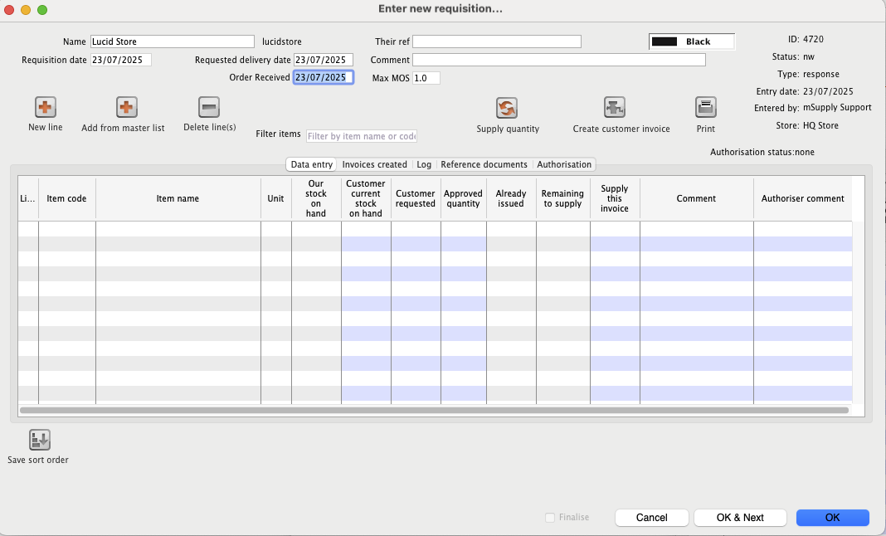Viewport: 886px width, 536px height.
Task: Click Add from master list icon
Action: point(126,107)
